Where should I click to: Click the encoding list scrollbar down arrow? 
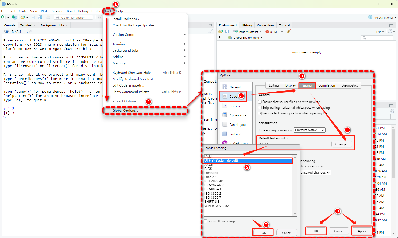tap(295, 214)
